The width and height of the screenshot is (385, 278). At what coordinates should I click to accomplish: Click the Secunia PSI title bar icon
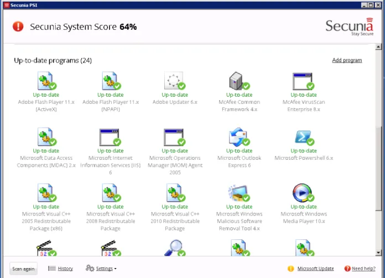tap(7, 5)
